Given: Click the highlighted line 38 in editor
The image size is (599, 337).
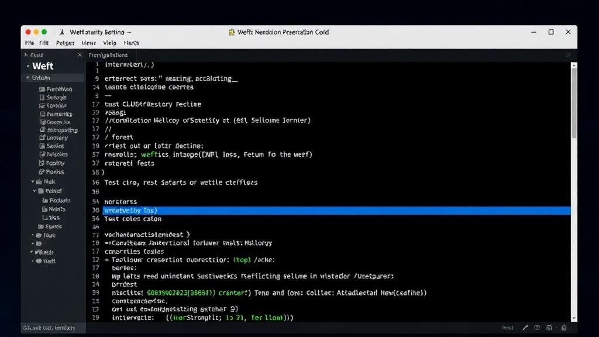Looking at the screenshot, I should click(x=336, y=211).
